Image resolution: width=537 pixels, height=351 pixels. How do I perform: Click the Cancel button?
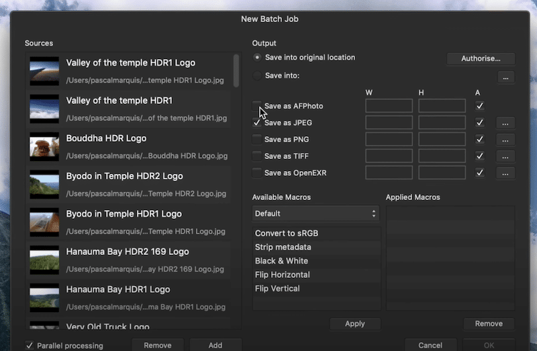point(430,345)
